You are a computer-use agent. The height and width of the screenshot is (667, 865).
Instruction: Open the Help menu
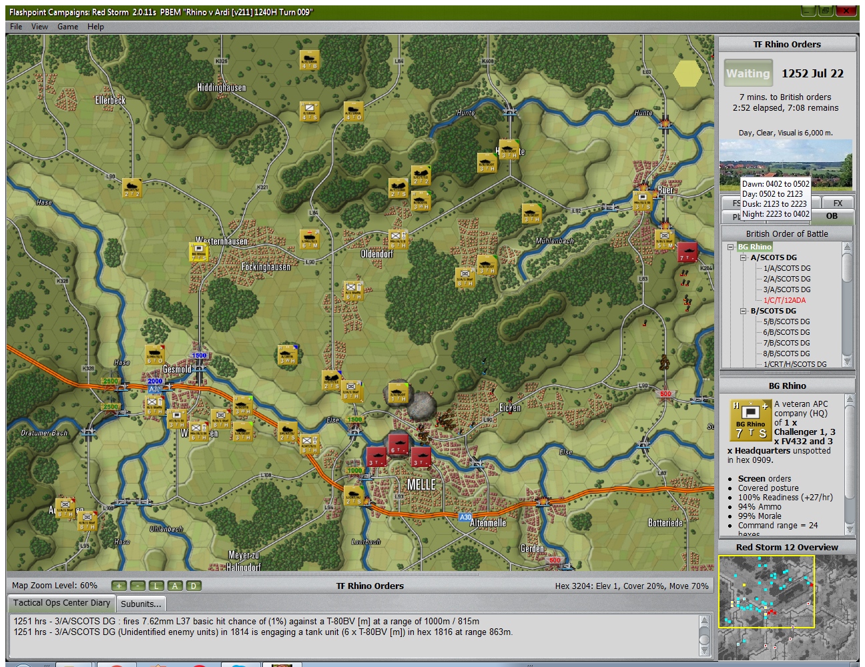point(95,27)
